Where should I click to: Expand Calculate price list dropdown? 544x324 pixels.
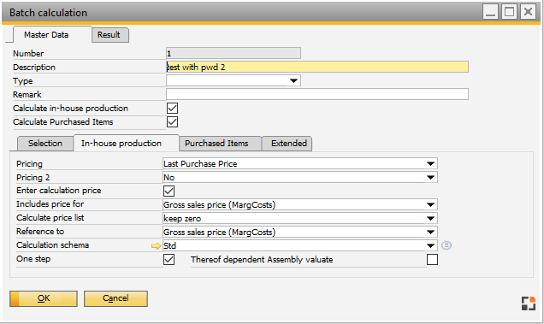[x=430, y=219]
